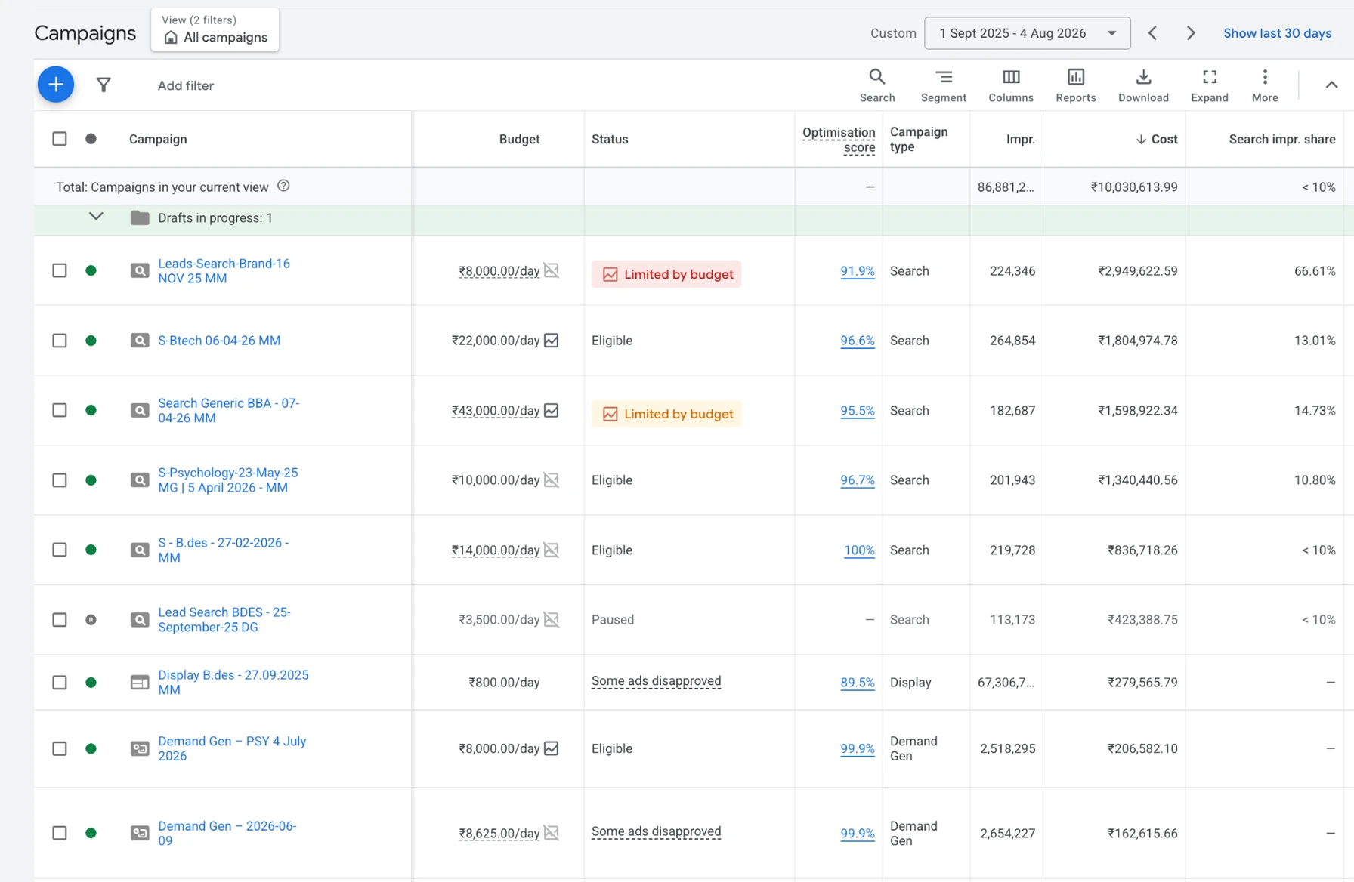
Task: Click Show last 30 days link
Action: [1277, 33]
